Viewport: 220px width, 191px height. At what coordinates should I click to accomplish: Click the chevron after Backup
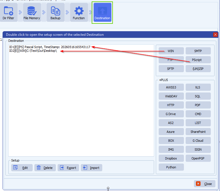pos(67,12)
